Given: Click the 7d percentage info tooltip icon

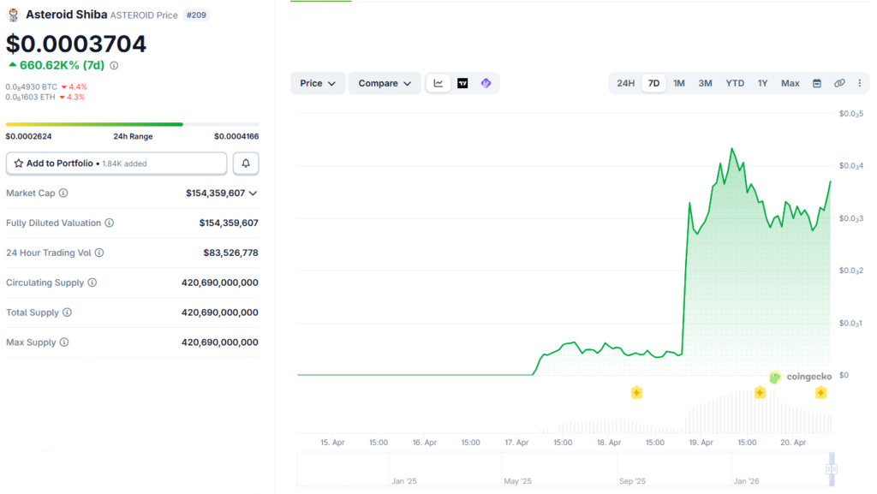Looking at the screenshot, I should pos(115,64).
